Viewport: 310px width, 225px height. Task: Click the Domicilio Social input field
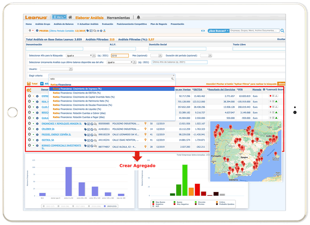(177, 49)
